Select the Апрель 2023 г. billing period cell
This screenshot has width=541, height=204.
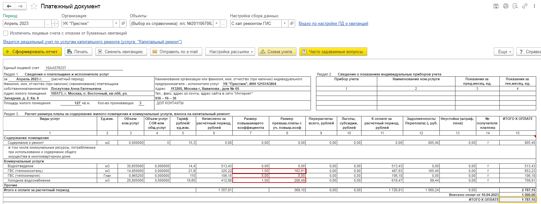pos(29,79)
